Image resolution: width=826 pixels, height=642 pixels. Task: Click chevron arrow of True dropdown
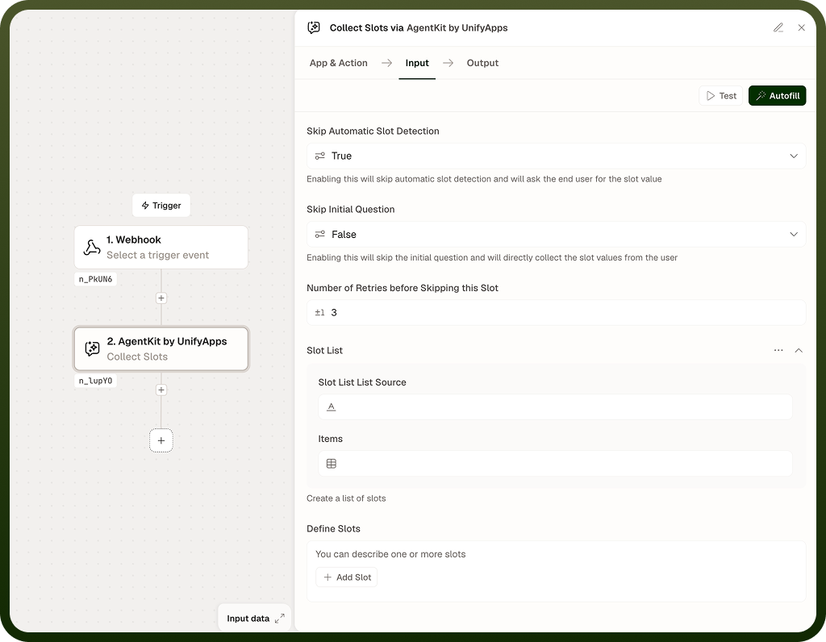(x=794, y=156)
